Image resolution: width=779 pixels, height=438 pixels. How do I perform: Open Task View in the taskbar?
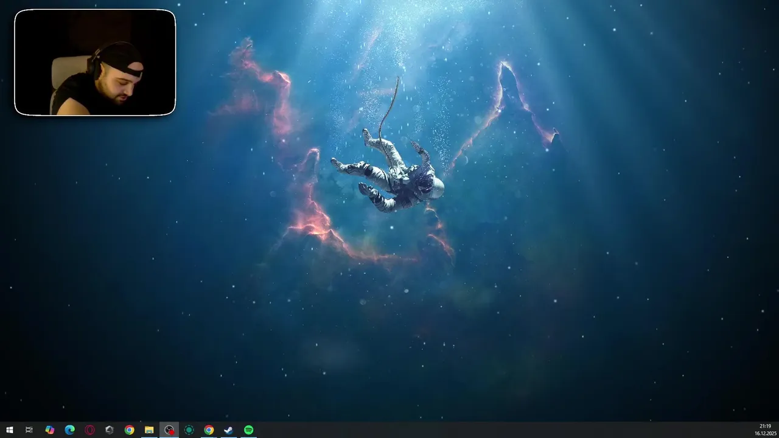29,430
